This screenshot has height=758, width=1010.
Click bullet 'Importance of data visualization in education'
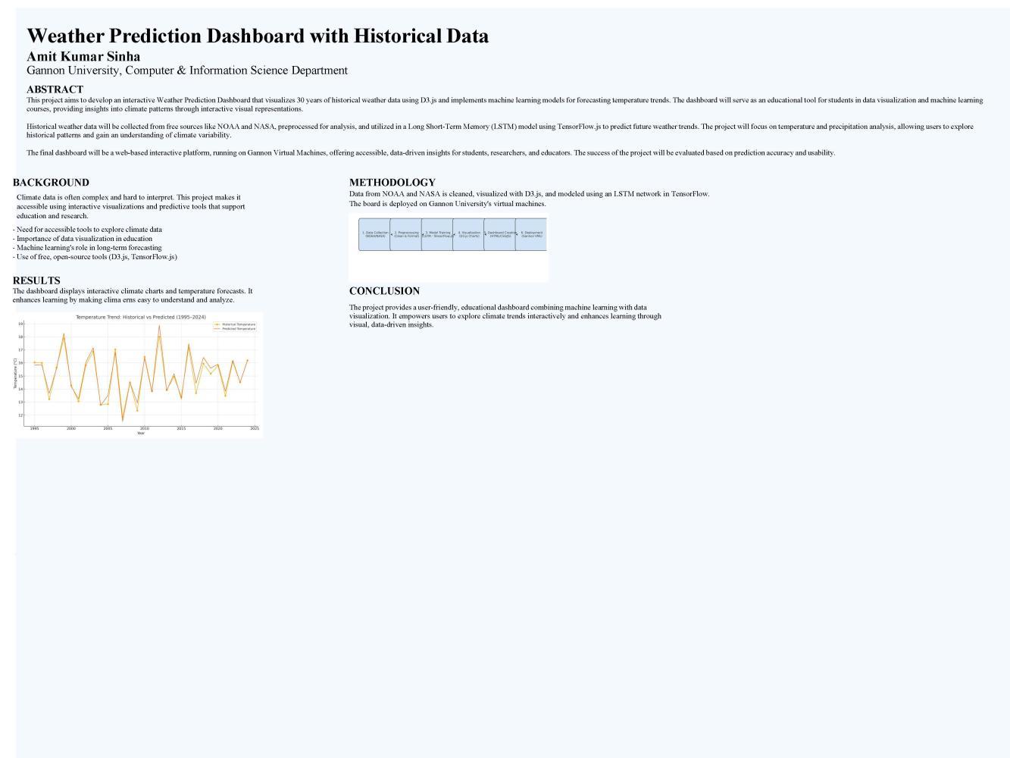tap(83, 239)
